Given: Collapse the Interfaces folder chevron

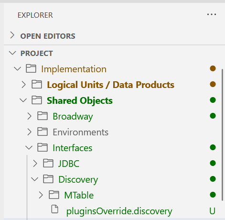Looking at the screenshot, I should tap(29, 148).
